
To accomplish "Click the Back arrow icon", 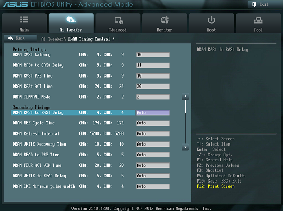I will tap(11, 38).
